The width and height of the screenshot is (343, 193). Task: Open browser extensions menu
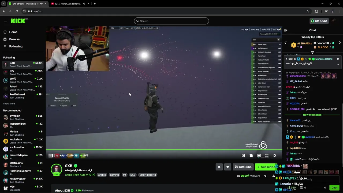[317, 11]
